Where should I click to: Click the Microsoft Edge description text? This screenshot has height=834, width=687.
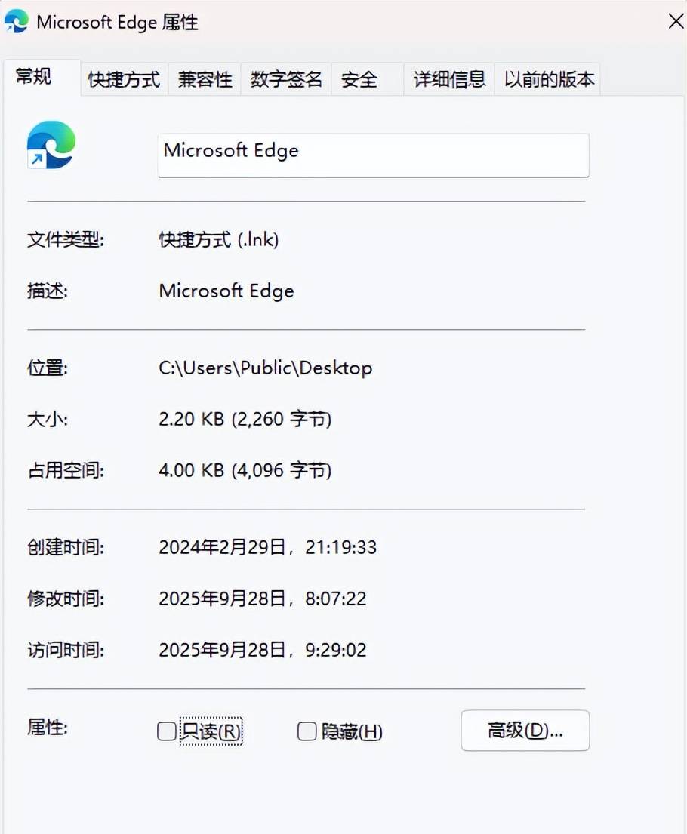pyautogui.click(x=226, y=291)
